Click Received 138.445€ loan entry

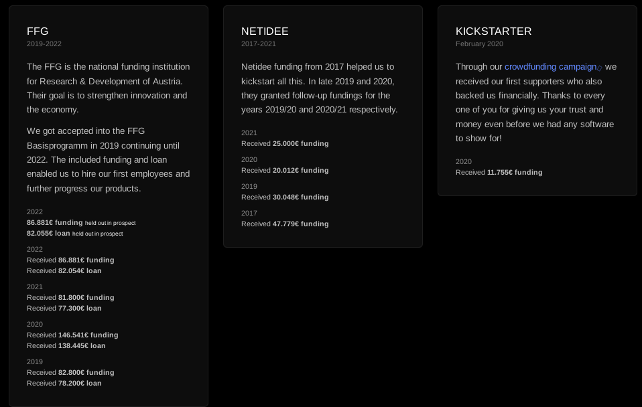point(66,345)
